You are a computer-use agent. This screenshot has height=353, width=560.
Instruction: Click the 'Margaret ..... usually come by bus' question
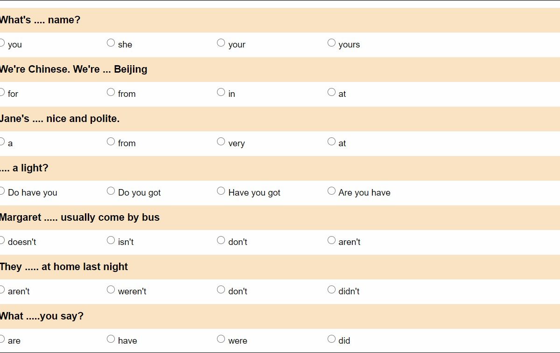coord(80,217)
